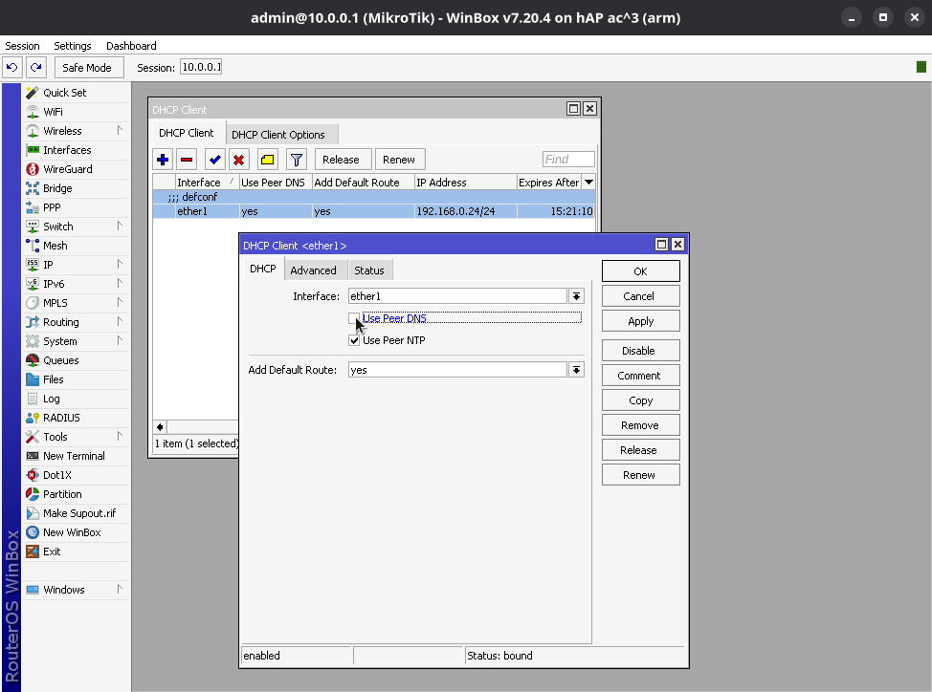Click the Renew button in the dialog
932x692 pixels.
coord(640,475)
